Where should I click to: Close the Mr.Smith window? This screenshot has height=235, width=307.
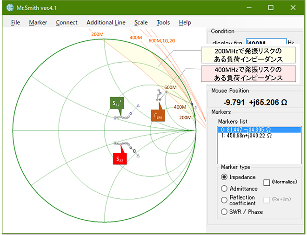(x=293, y=7)
